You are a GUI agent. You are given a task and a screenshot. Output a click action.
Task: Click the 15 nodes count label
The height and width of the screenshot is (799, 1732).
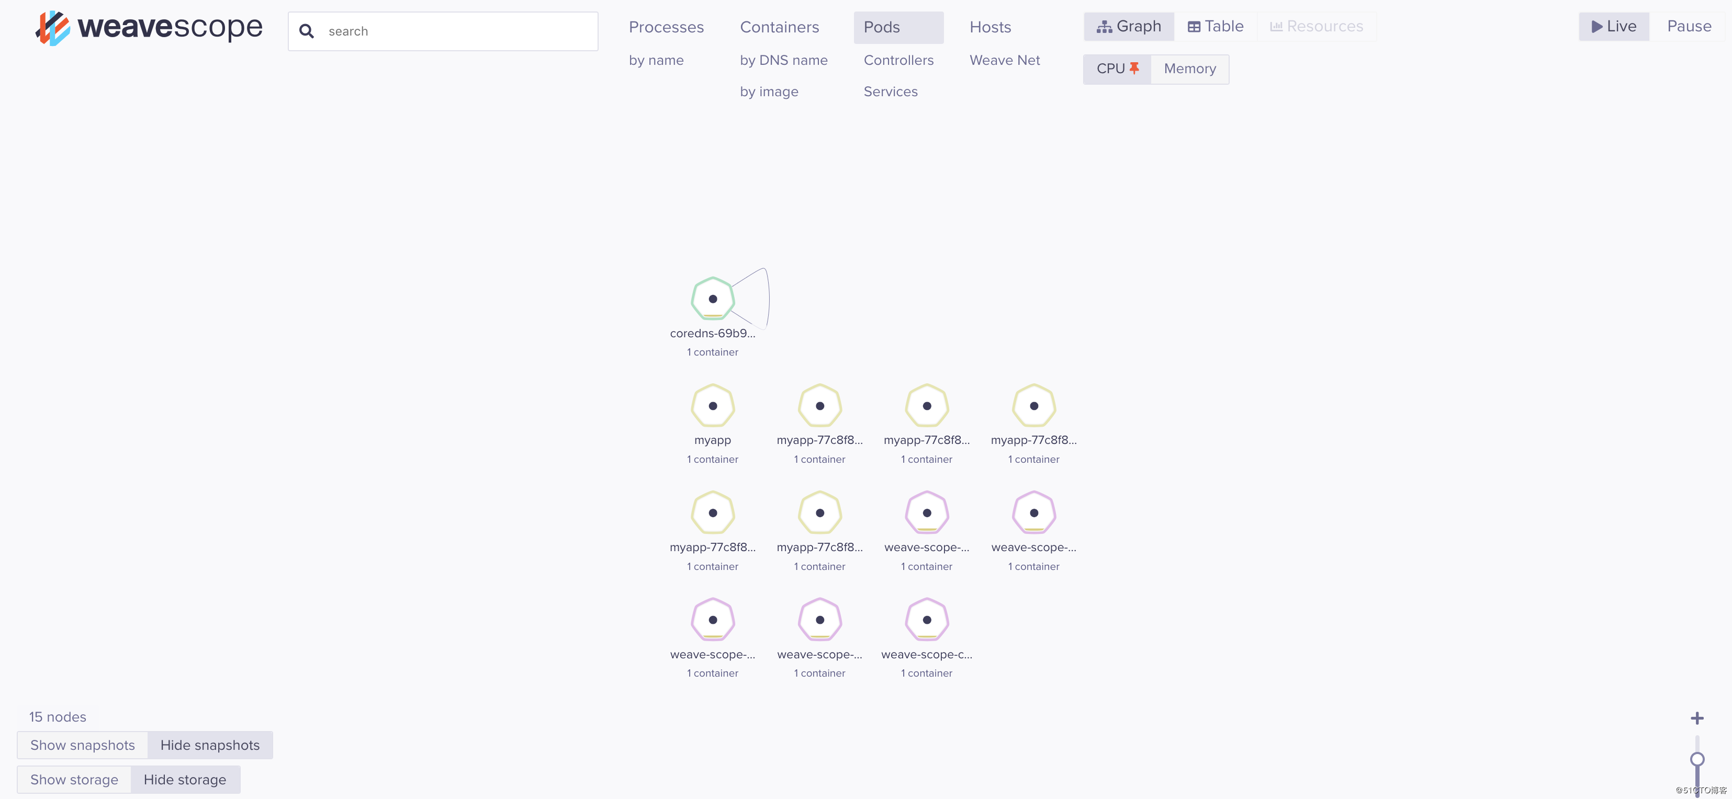click(57, 717)
